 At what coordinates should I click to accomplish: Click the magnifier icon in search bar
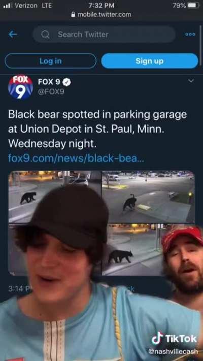45,35
